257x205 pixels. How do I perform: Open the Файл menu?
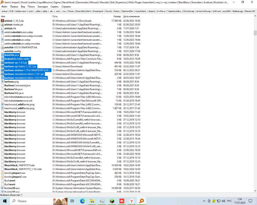click(x=4, y=7)
